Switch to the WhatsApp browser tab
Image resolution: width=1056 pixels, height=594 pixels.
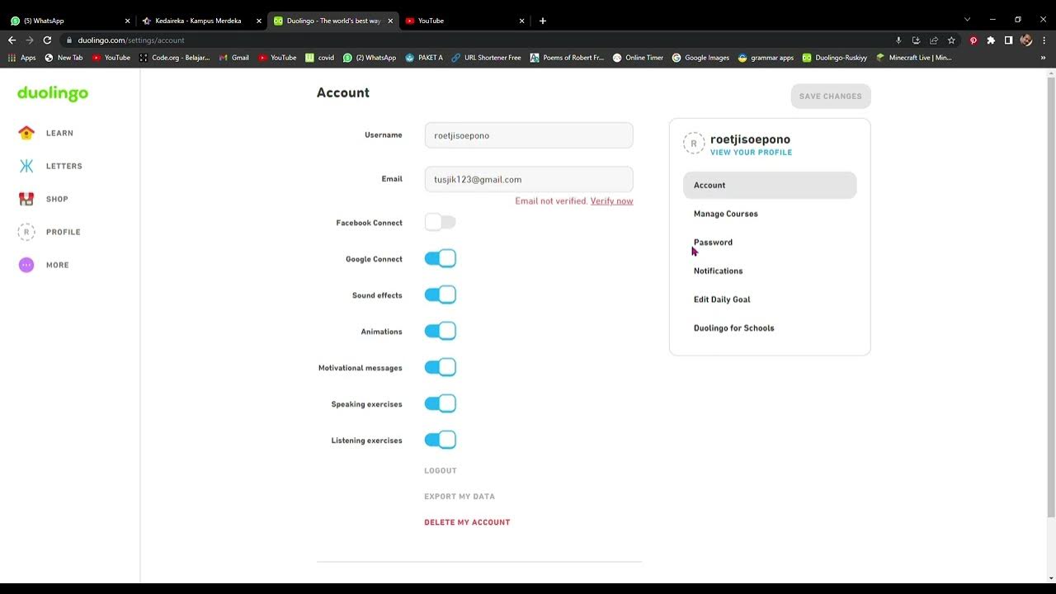pos(69,21)
